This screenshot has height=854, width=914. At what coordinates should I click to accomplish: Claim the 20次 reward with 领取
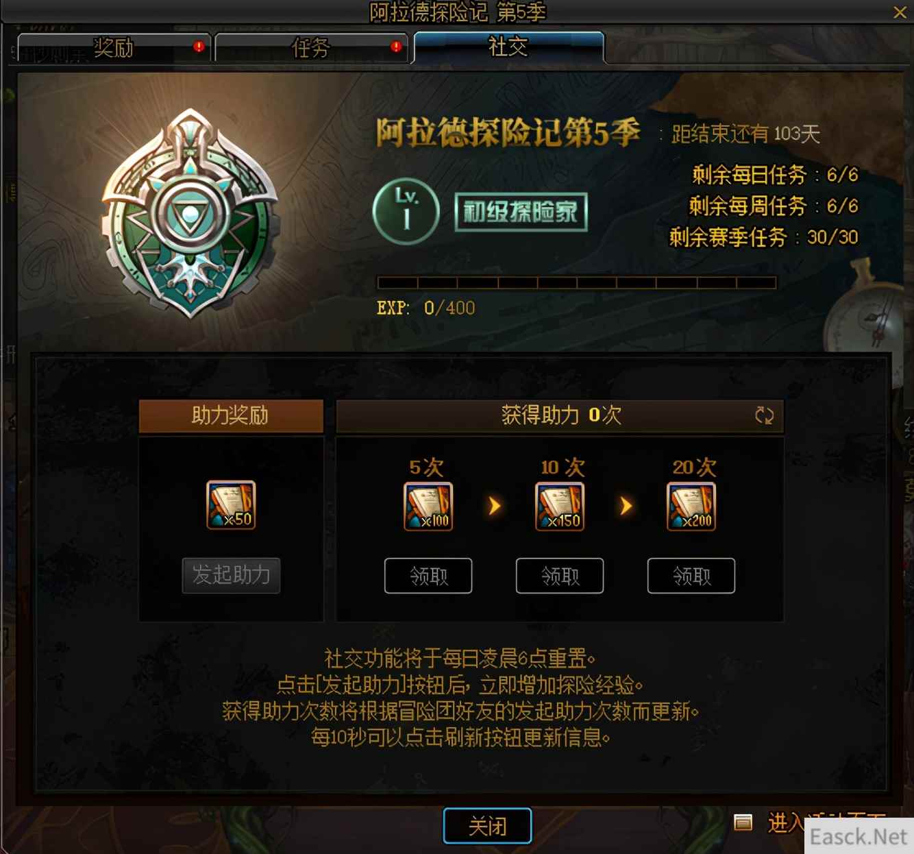pyautogui.click(x=691, y=576)
